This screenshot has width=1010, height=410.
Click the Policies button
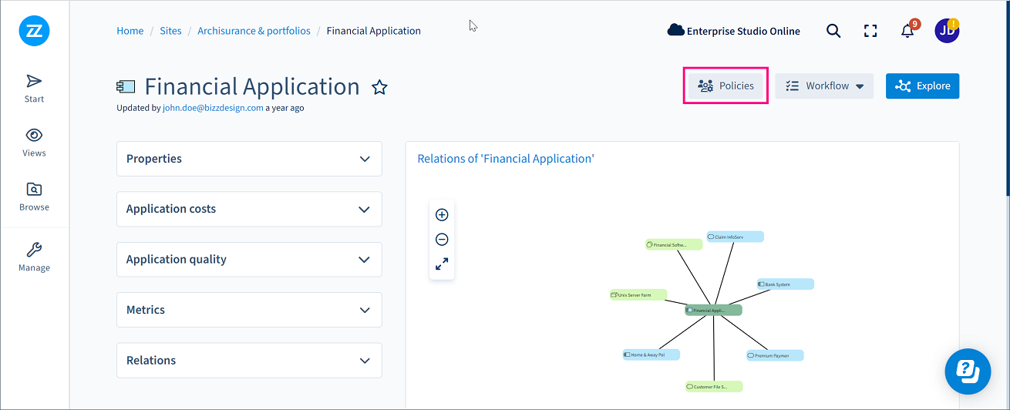(726, 86)
